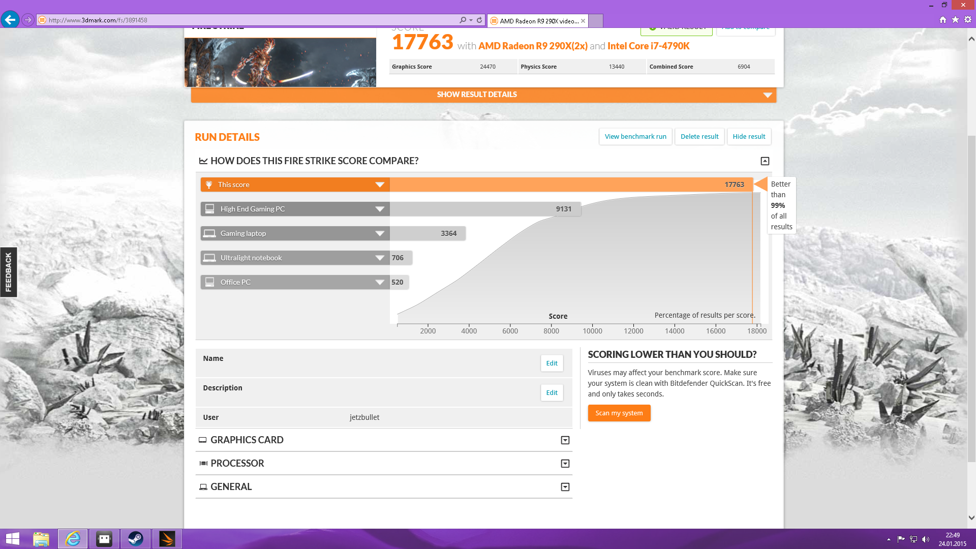
Task: Click username jetzbullet
Action: coord(364,417)
